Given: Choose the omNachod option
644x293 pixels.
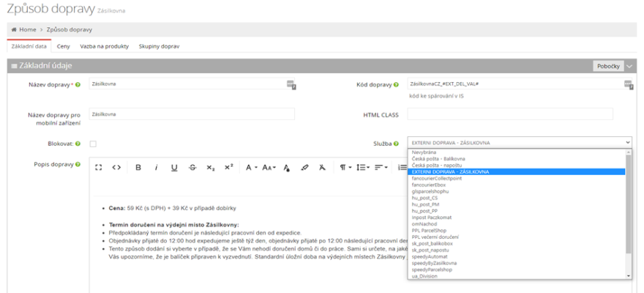Looking at the screenshot, I should pyautogui.click(x=517, y=224).
